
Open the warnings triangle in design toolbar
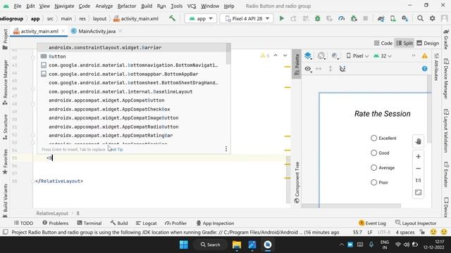tap(424, 56)
